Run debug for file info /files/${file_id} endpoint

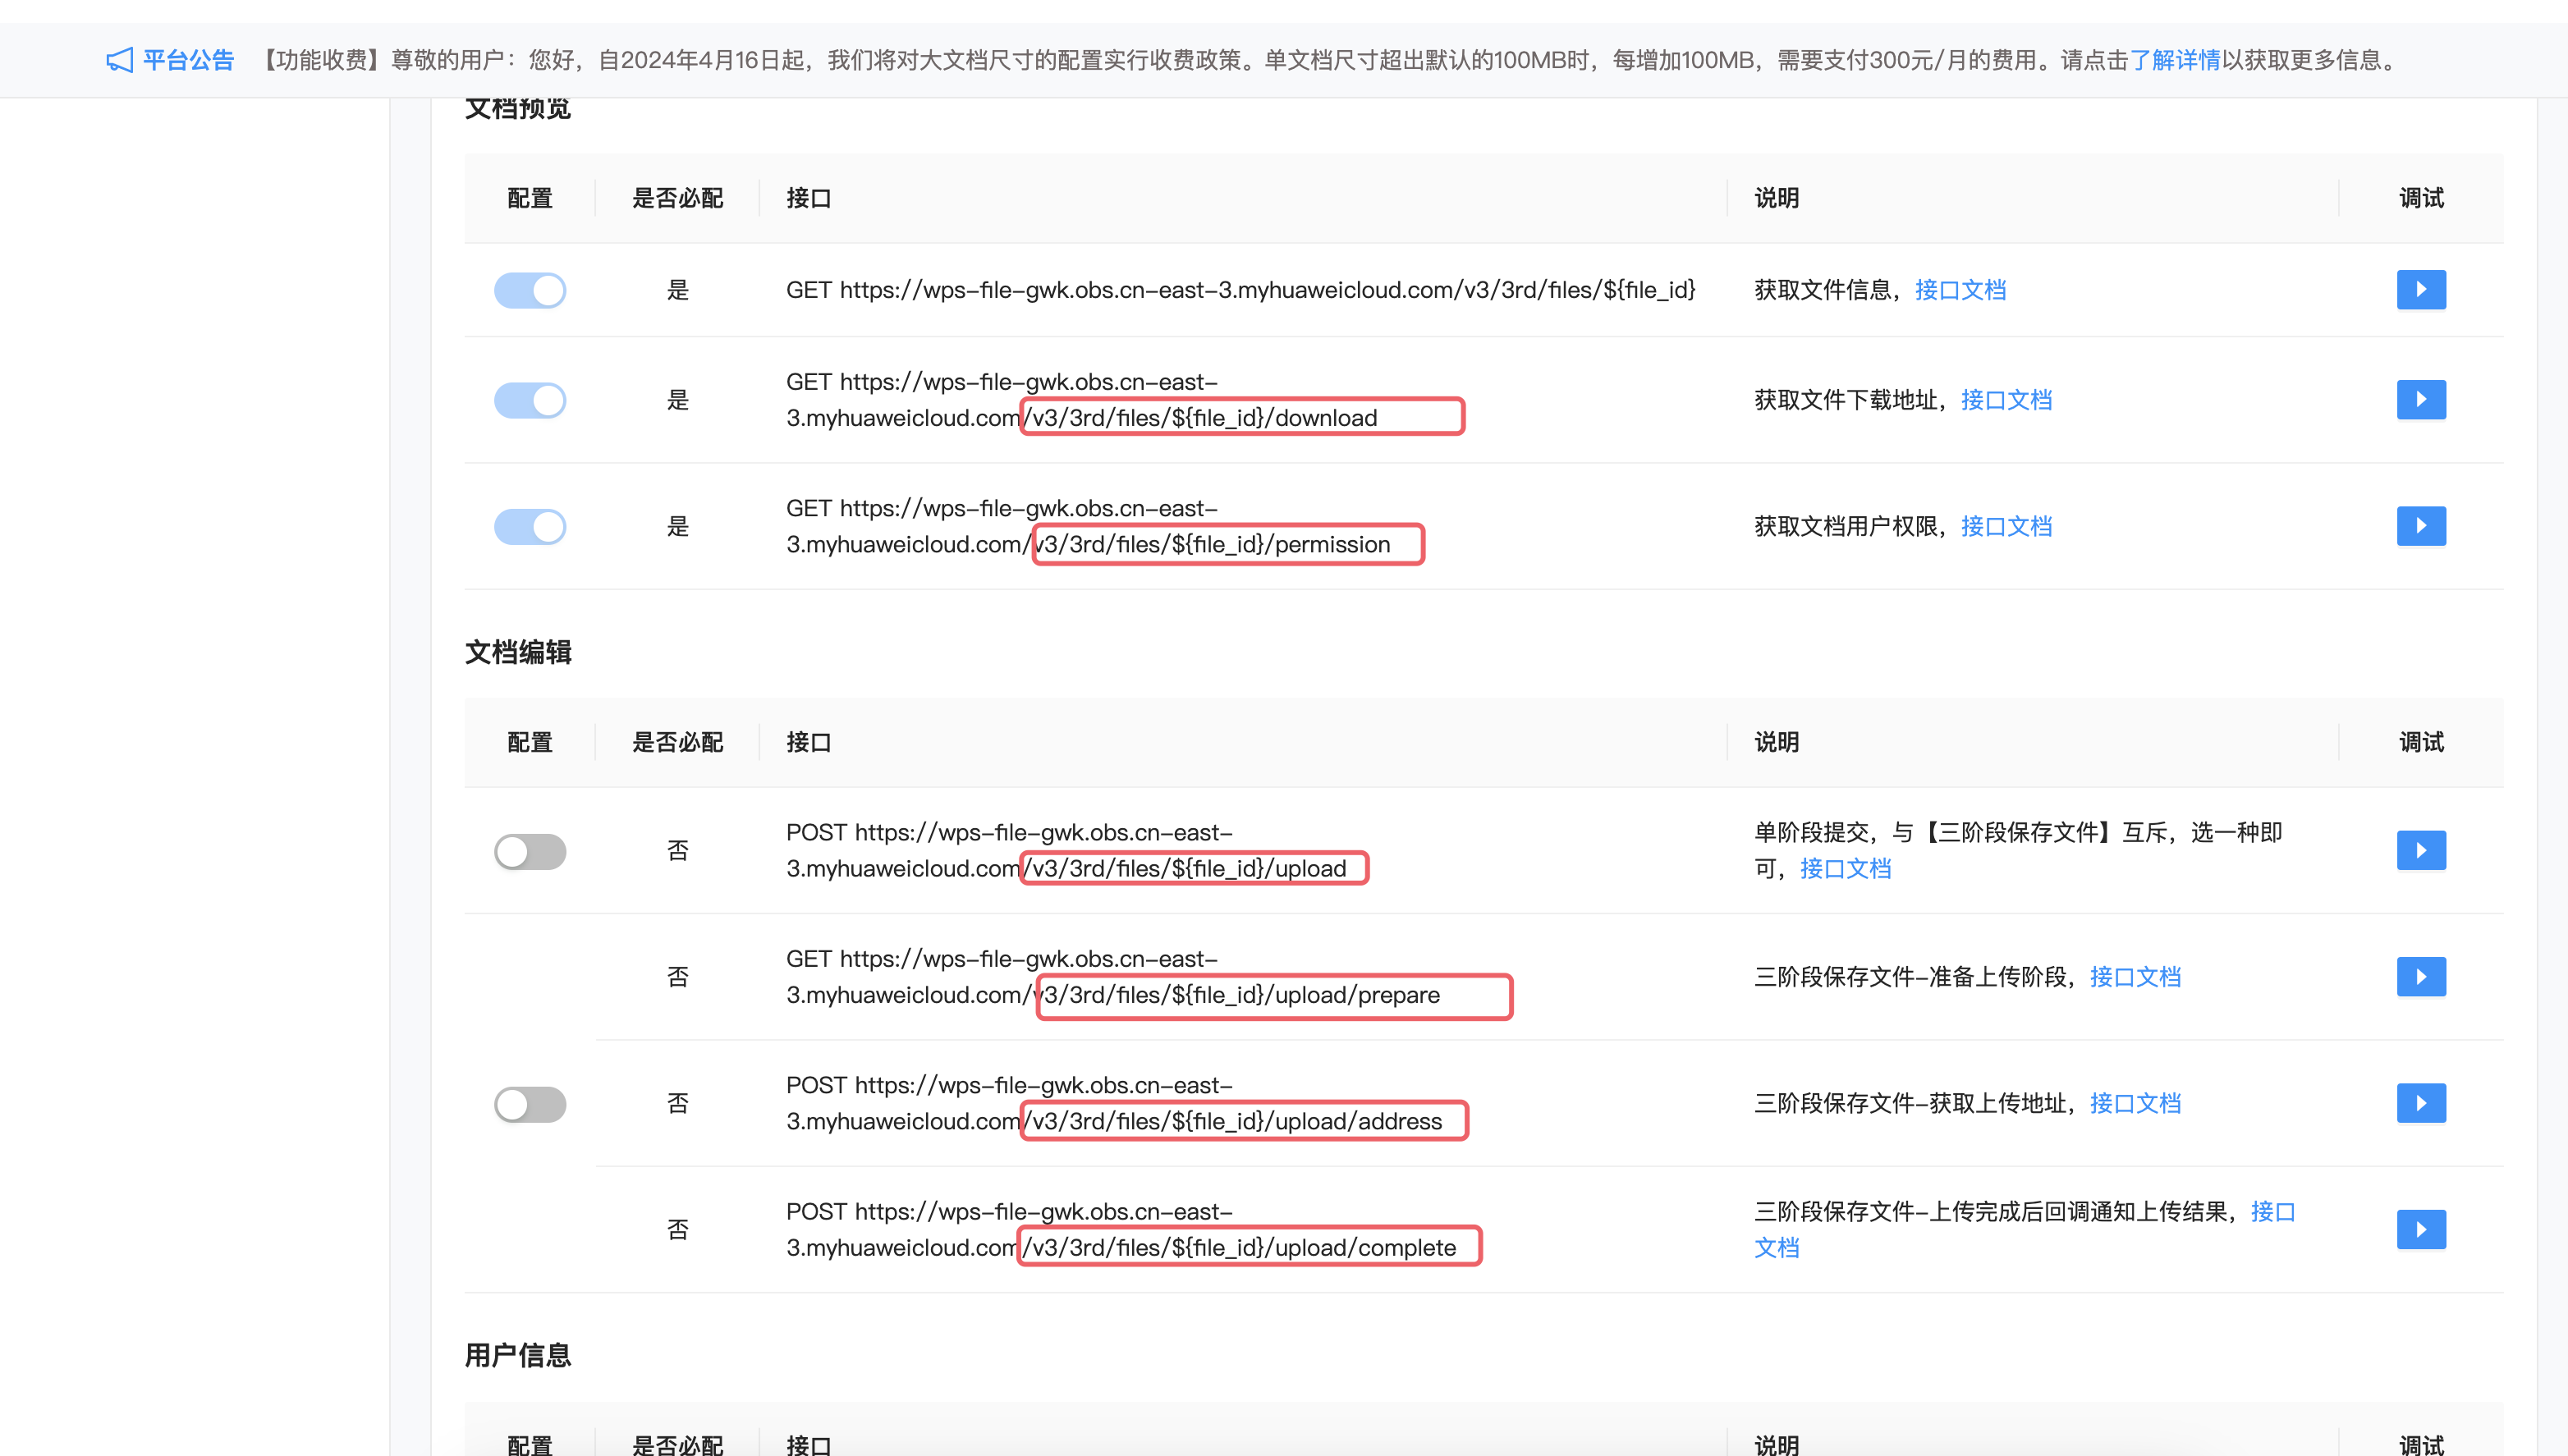pyautogui.click(x=2421, y=290)
